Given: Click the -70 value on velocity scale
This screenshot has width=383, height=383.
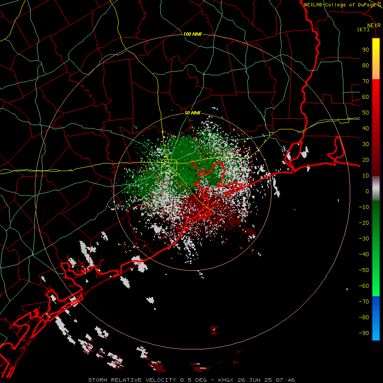Looking at the screenshot, I should [x=364, y=301].
